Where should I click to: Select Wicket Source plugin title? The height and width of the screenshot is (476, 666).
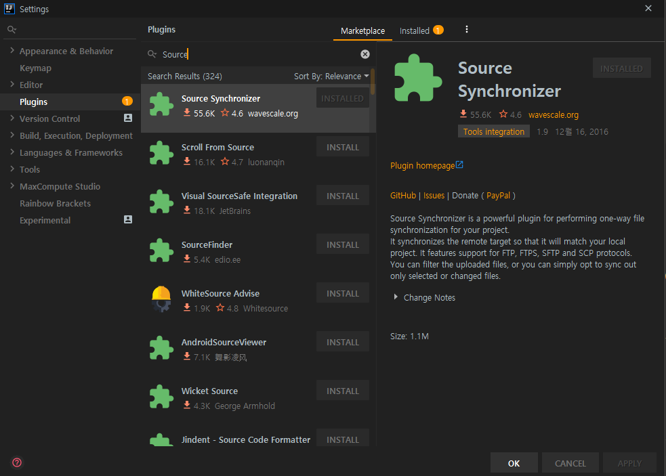209,391
